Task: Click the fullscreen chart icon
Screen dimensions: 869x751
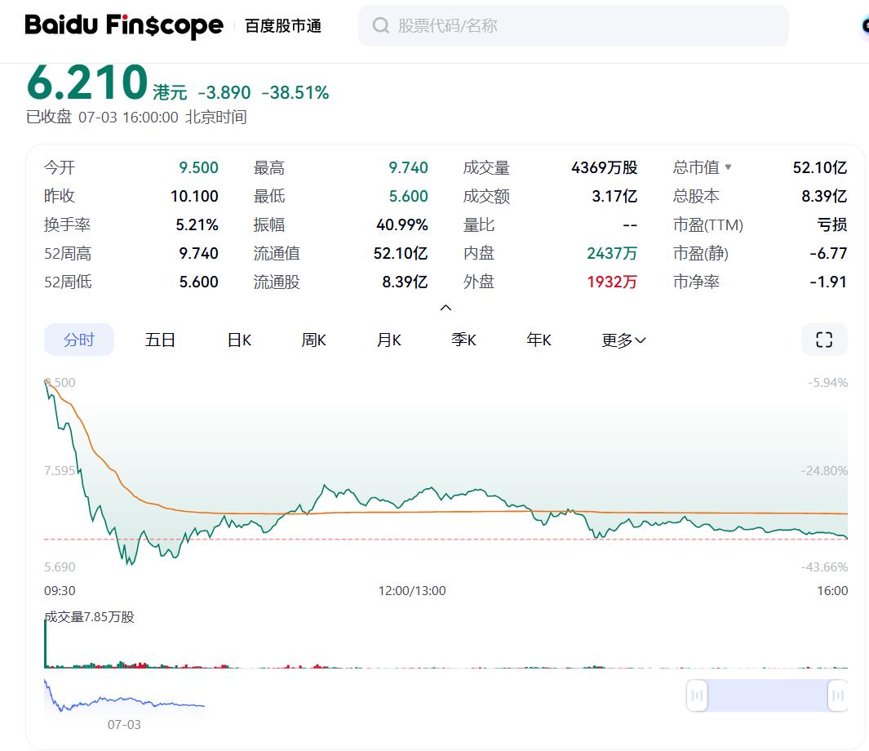Action: [x=824, y=340]
